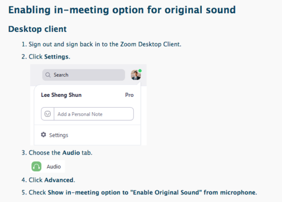Select the green headphones Audio icon

coord(36,167)
